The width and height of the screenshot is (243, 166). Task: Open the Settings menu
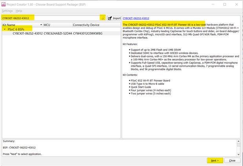pyautogui.click(x=7, y=11)
